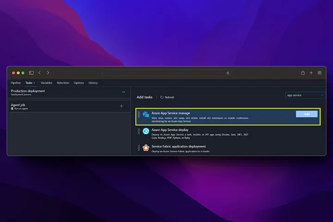This screenshot has height=222, width=333.
Task: Click the Service Fabric application deployment icon
Action: [x=146, y=148]
